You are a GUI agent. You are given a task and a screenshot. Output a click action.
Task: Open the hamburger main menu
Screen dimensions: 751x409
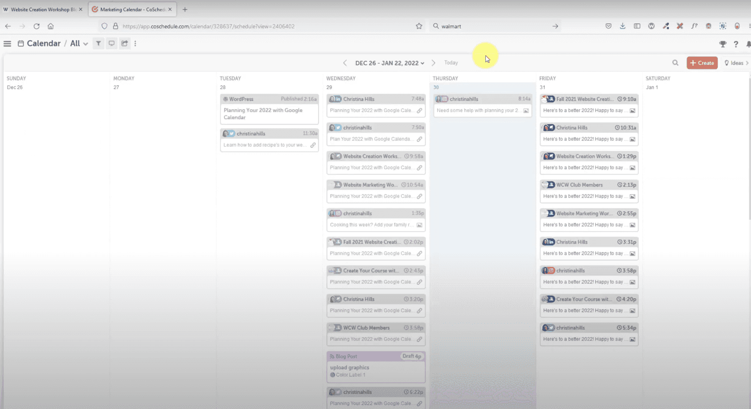tap(7, 44)
